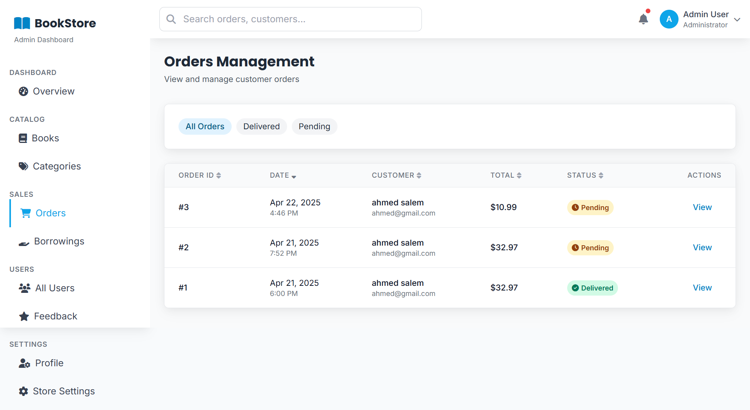Open Feedback star icon
The height and width of the screenshot is (410, 750).
pyautogui.click(x=24, y=316)
